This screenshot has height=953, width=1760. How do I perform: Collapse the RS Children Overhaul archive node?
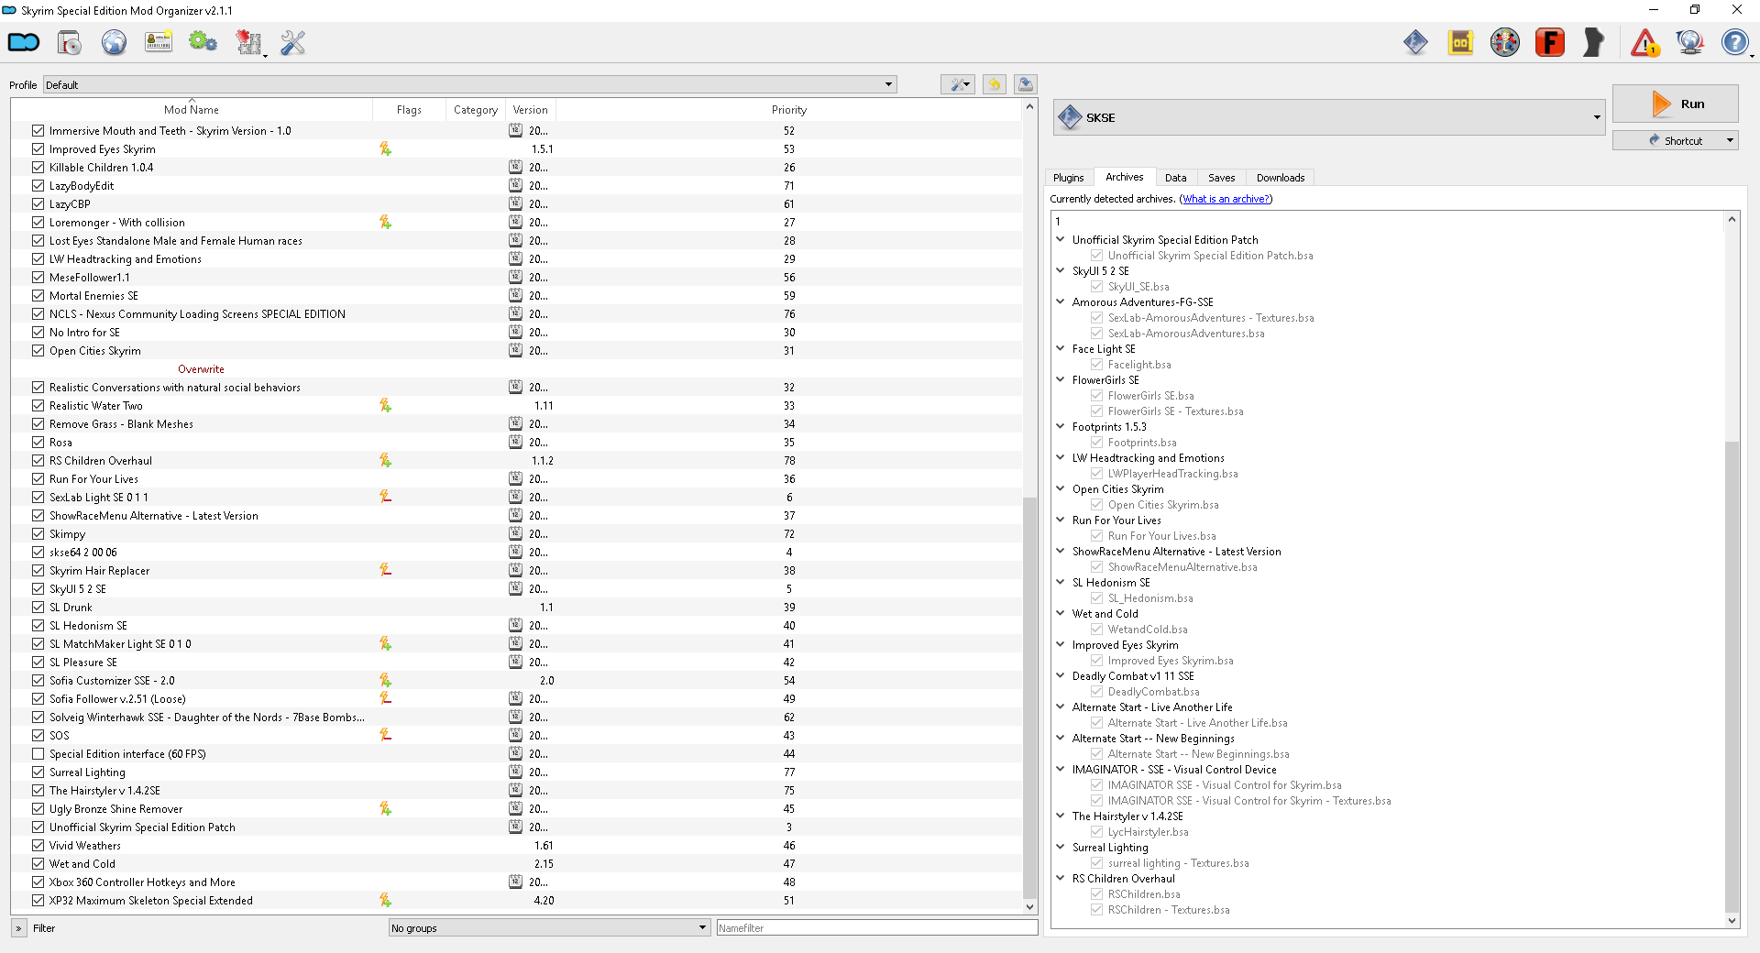pyautogui.click(x=1061, y=878)
